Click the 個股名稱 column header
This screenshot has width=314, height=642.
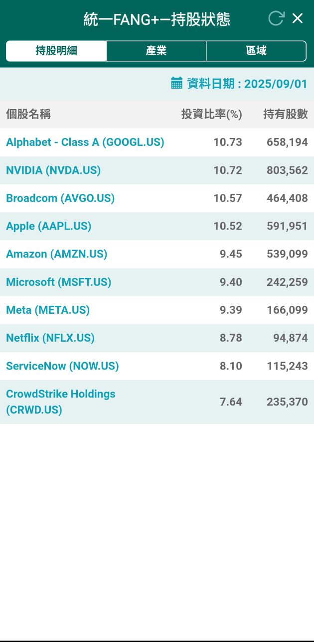[x=28, y=115]
